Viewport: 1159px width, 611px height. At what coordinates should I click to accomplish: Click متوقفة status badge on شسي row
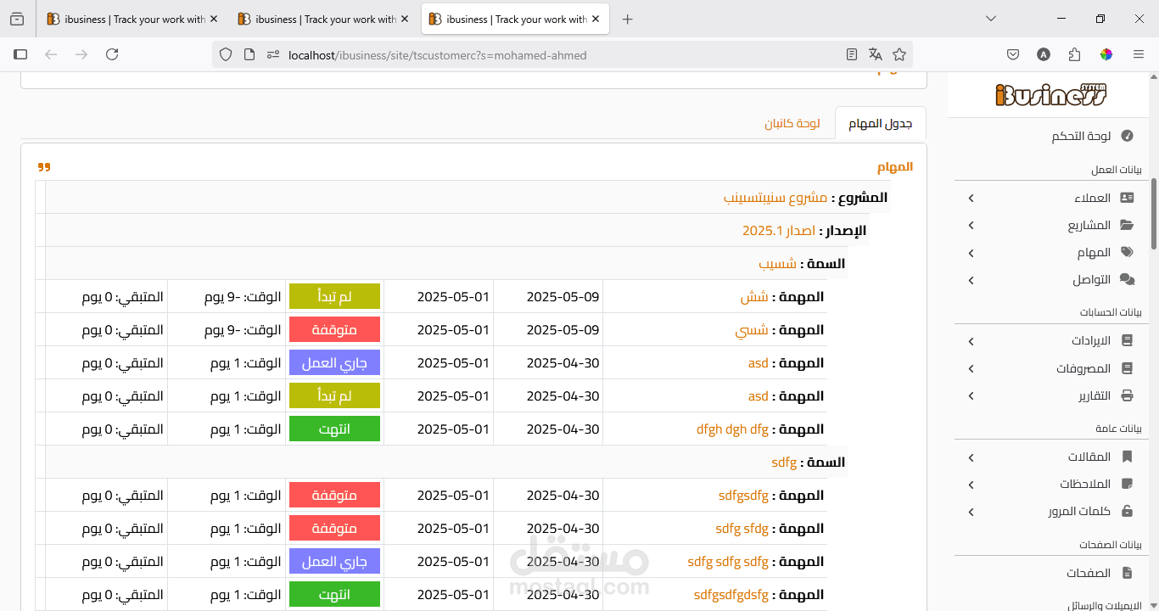pos(334,330)
